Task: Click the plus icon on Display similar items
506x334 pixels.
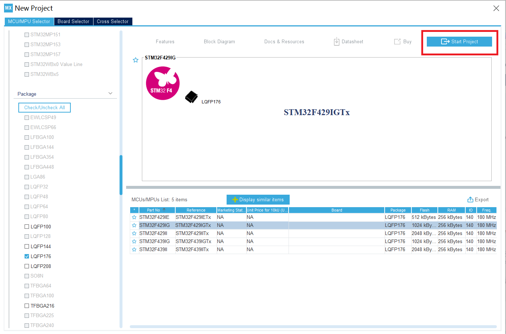Action: tap(235, 200)
